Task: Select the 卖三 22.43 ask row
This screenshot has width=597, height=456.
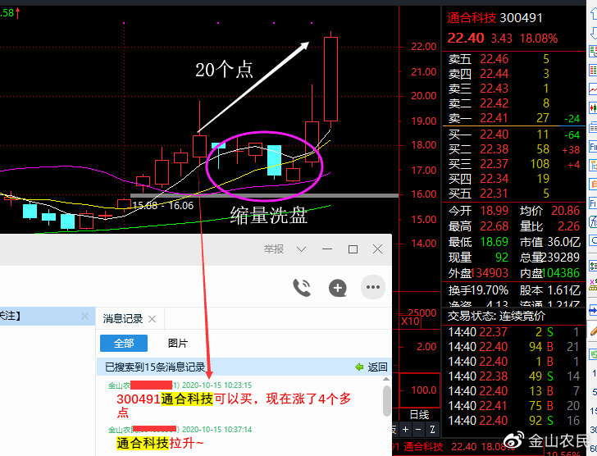Action: tap(514, 89)
